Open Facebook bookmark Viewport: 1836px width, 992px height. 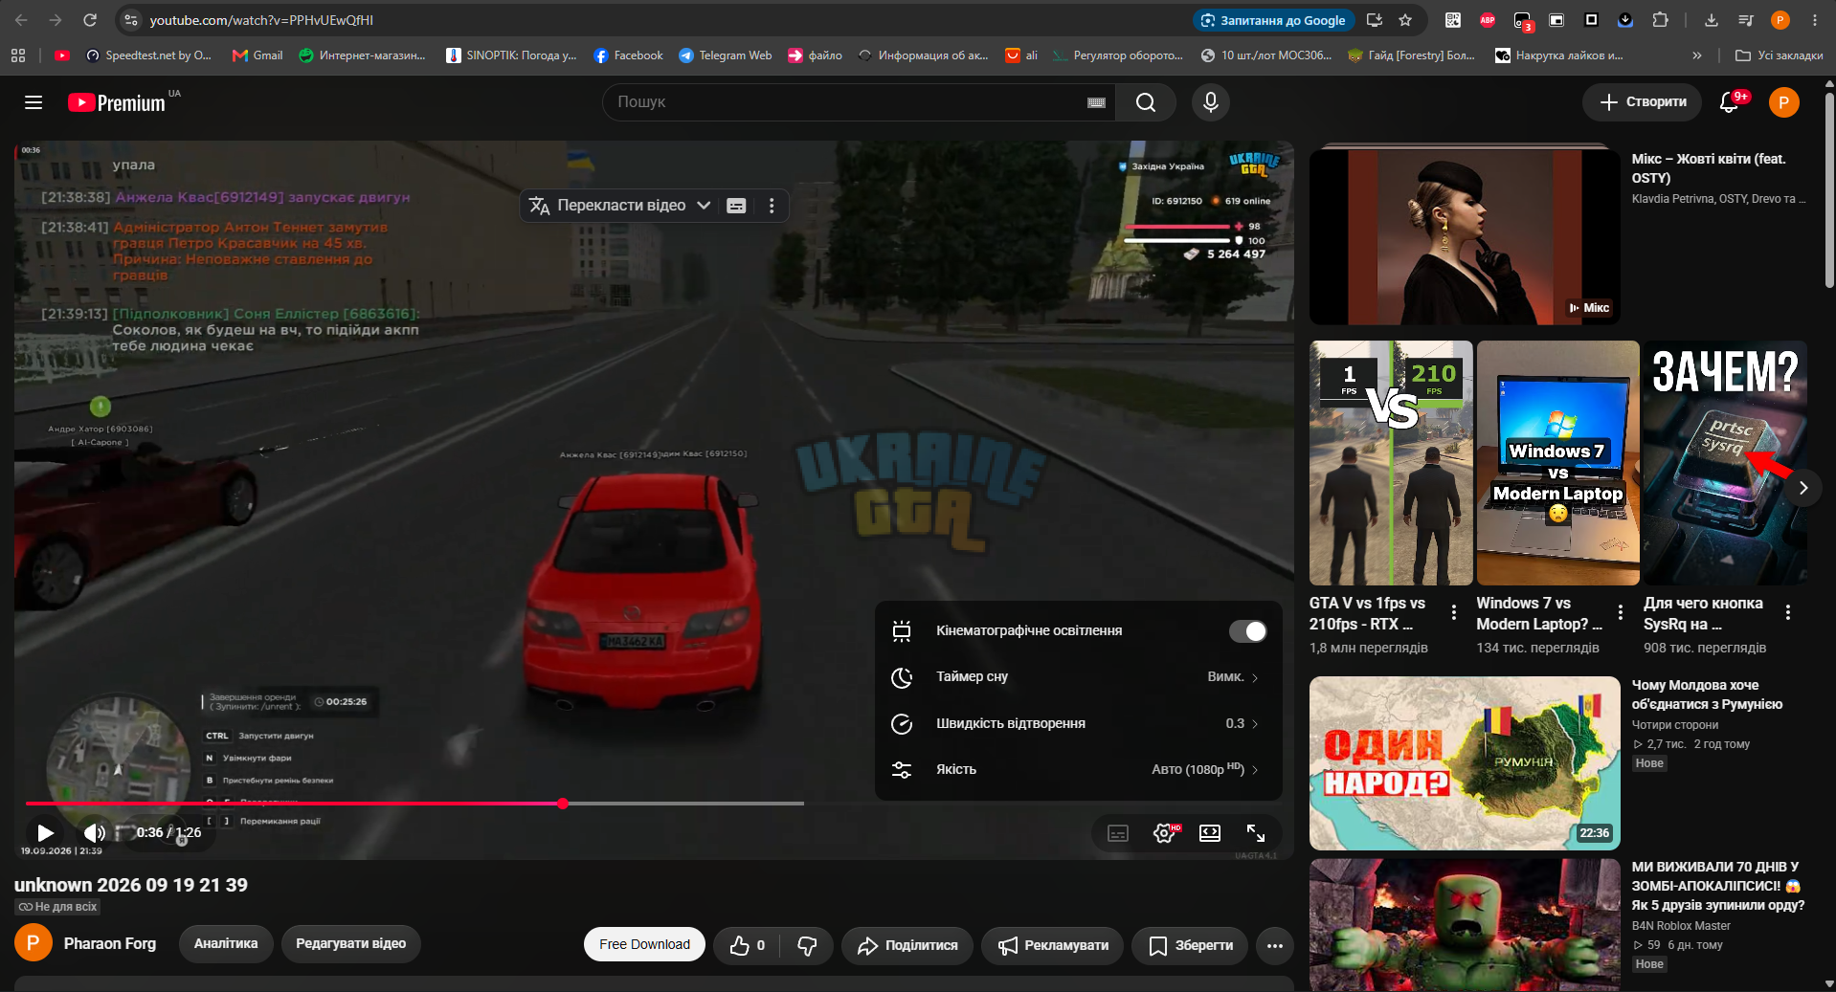coord(628,55)
